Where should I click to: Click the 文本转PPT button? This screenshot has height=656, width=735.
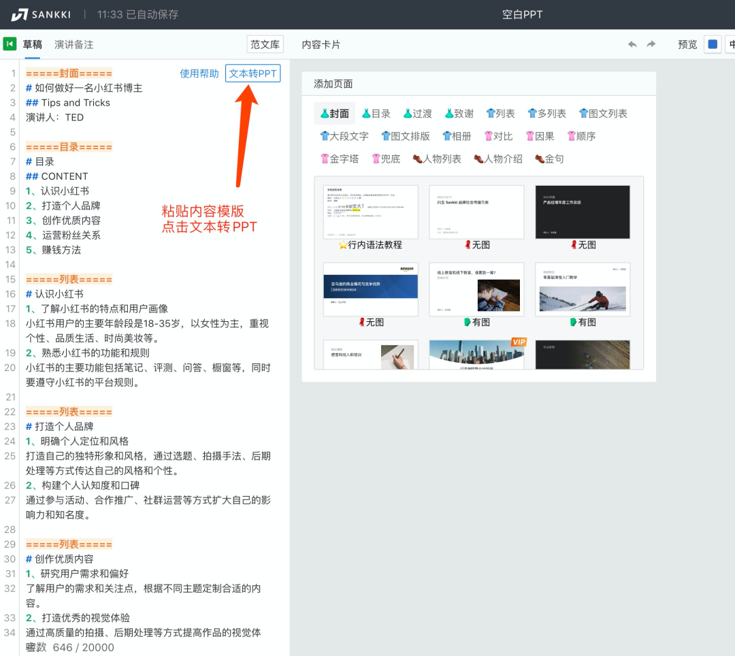click(x=252, y=73)
